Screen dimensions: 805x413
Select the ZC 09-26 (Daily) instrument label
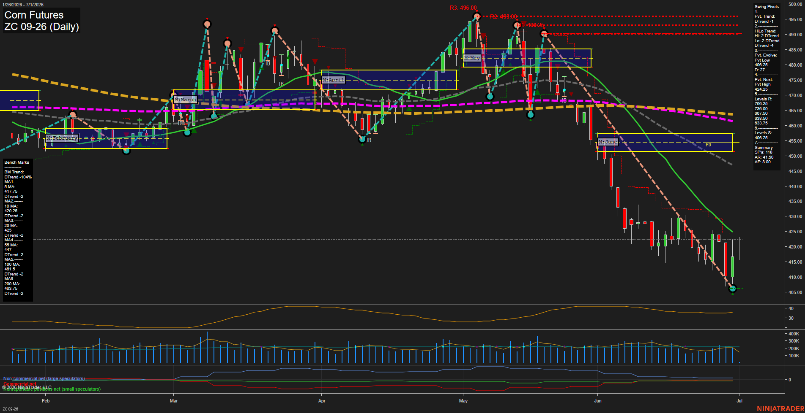pos(41,27)
